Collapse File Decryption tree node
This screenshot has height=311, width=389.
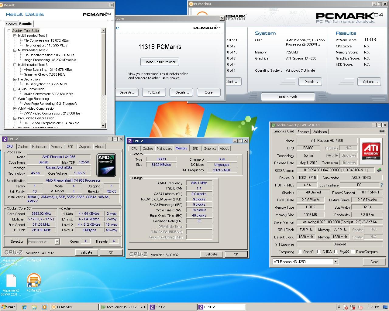click(x=15, y=79)
